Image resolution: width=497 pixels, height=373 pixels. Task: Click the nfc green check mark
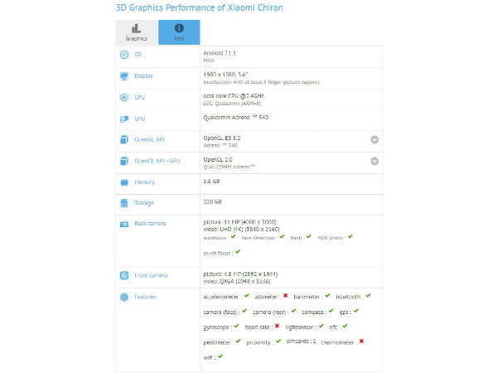pos(345,326)
